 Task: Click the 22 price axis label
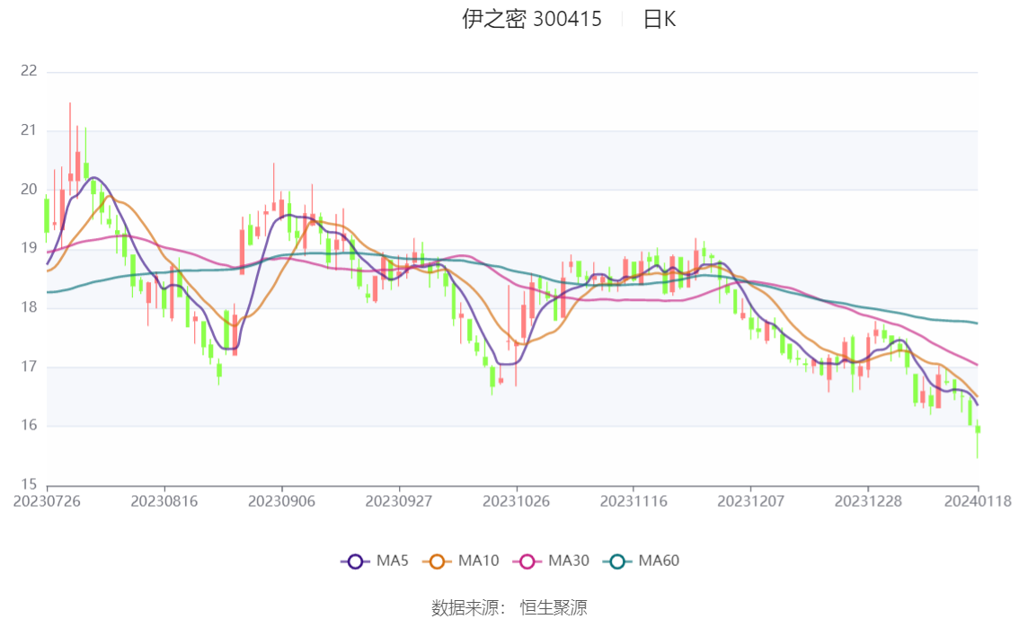(x=29, y=71)
